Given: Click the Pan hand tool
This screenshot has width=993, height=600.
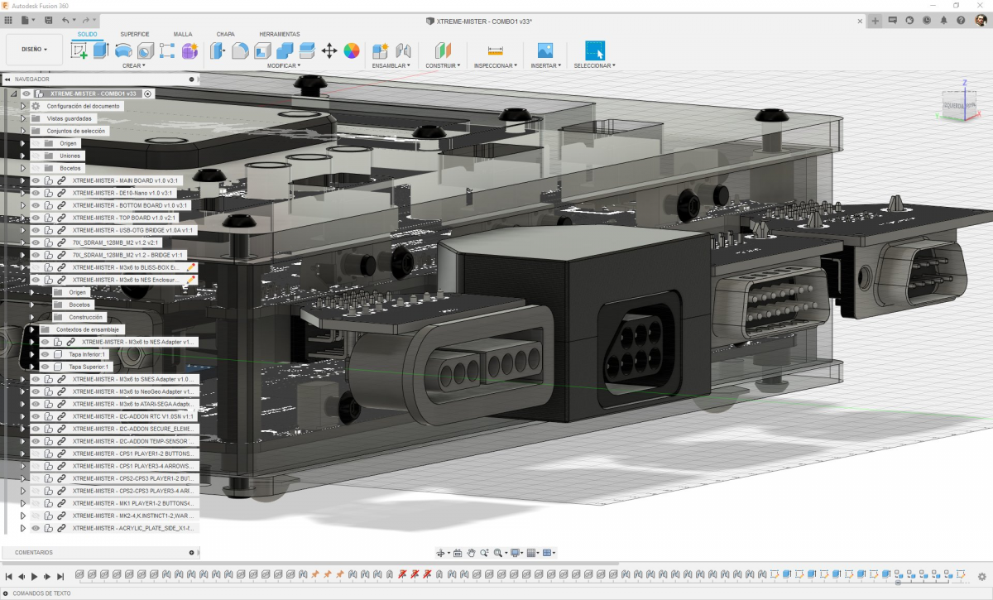Looking at the screenshot, I should pyautogui.click(x=471, y=553).
